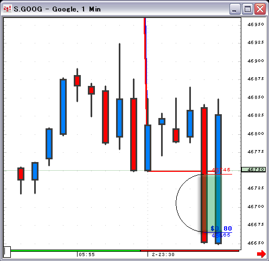Screen dimensions: 269x261
Task: Click the 05:55 time label
Action: click(x=87, y=254)
